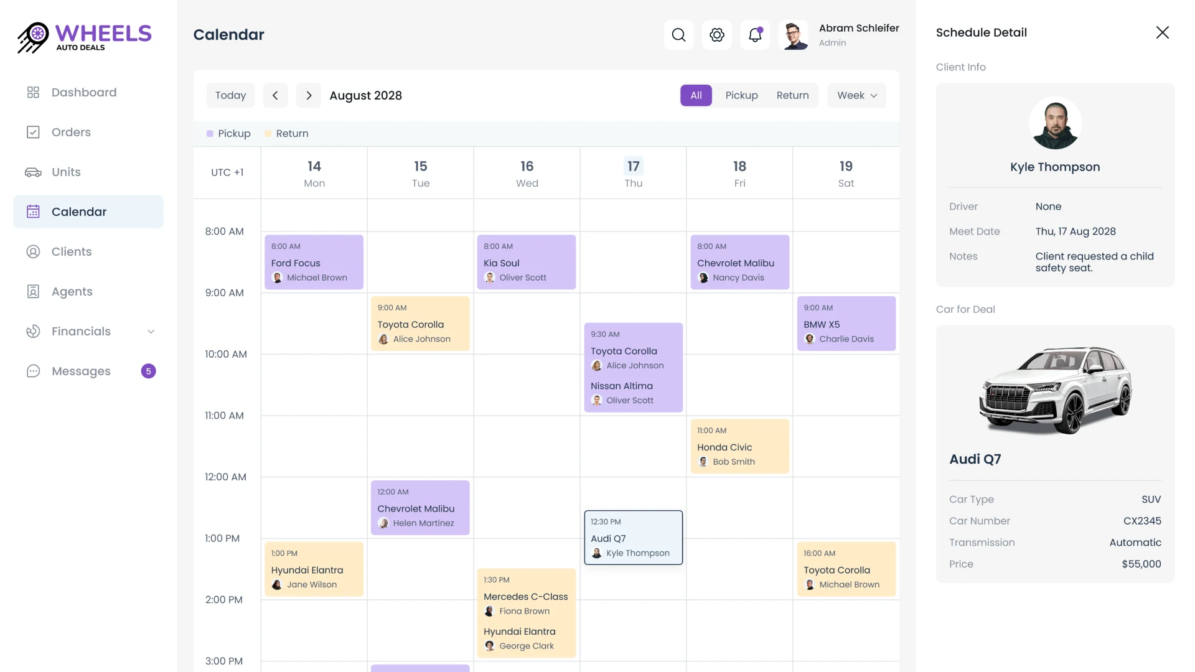Toggle the Pickup legend filter
The height and width of the screenshot is (672, 1195).
point(228,133)
